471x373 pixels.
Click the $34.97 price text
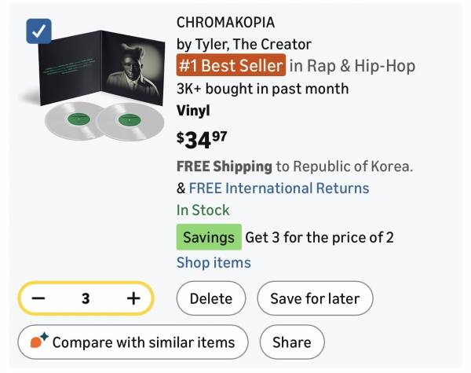click(x=202, y=139)
